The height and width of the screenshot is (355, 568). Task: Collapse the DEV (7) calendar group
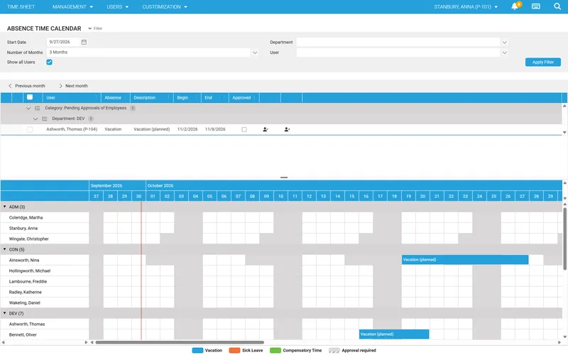pos(5,313)
